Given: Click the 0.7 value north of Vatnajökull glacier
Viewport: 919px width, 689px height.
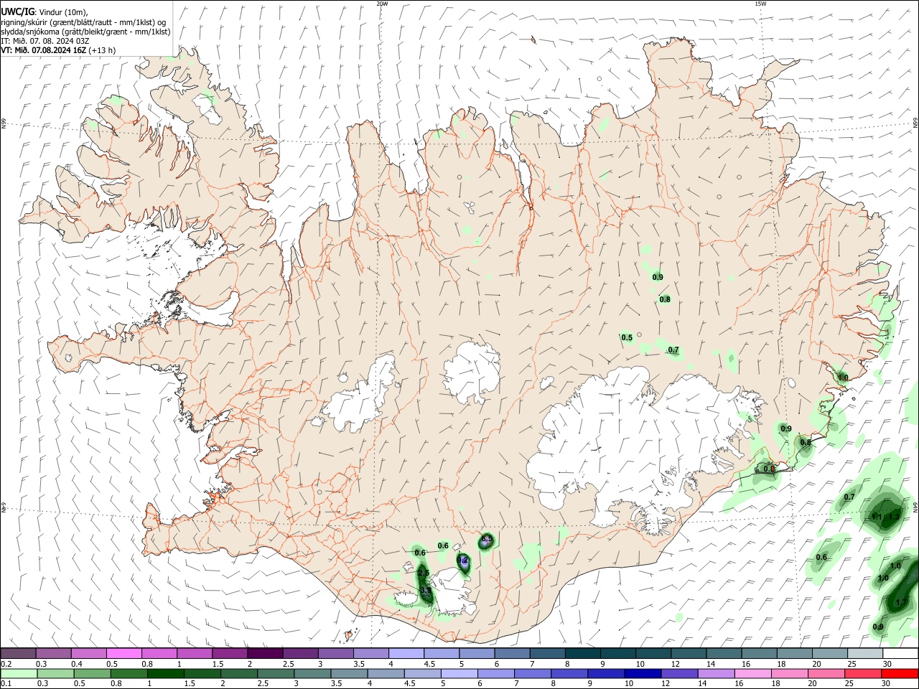Looking at the screenshot, I should pyautogui.click(x=673, y=350).
